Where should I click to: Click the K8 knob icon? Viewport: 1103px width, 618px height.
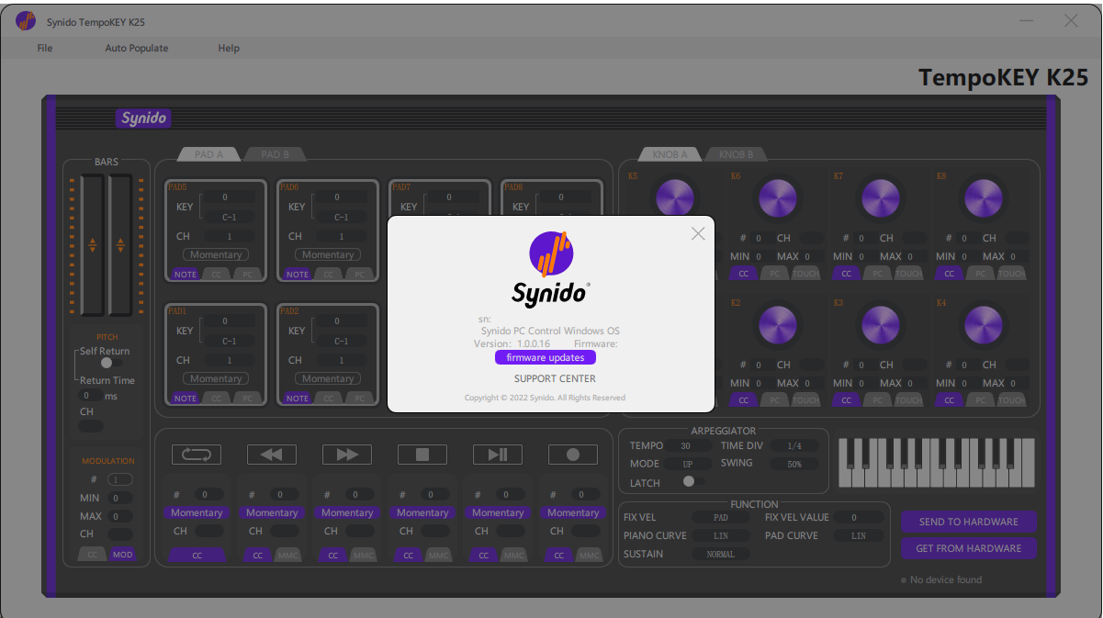coord(983,197)
